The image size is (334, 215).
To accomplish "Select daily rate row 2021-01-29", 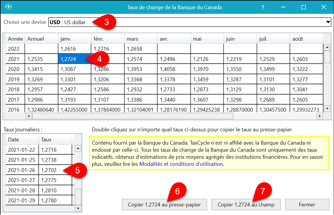I will [x=39, y=200].
